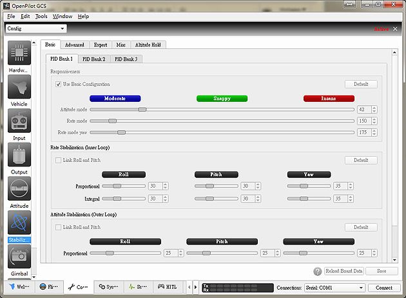Click the Attitude mode value field 42
Viewport: 406px width, 298px height.
pyautogui.click(x=364, y=110)
